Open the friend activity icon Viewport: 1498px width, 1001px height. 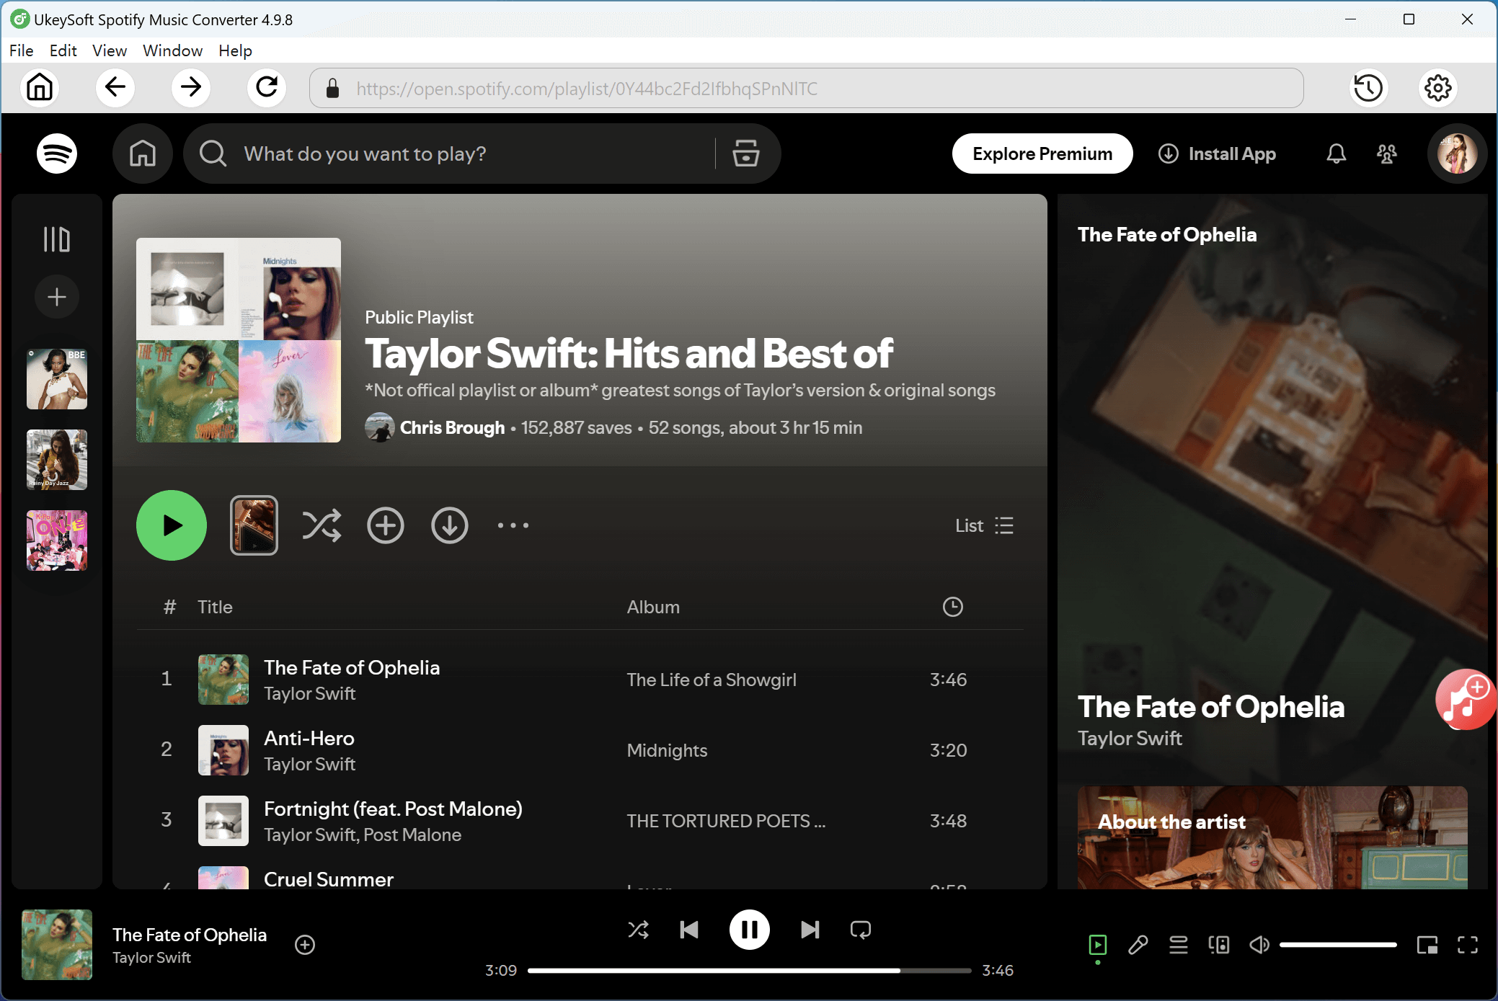(x=1386, y=154)
